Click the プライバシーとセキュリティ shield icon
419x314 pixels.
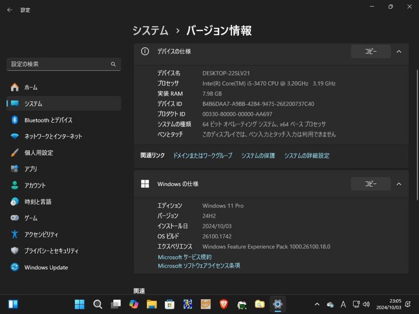coord(15,251)
